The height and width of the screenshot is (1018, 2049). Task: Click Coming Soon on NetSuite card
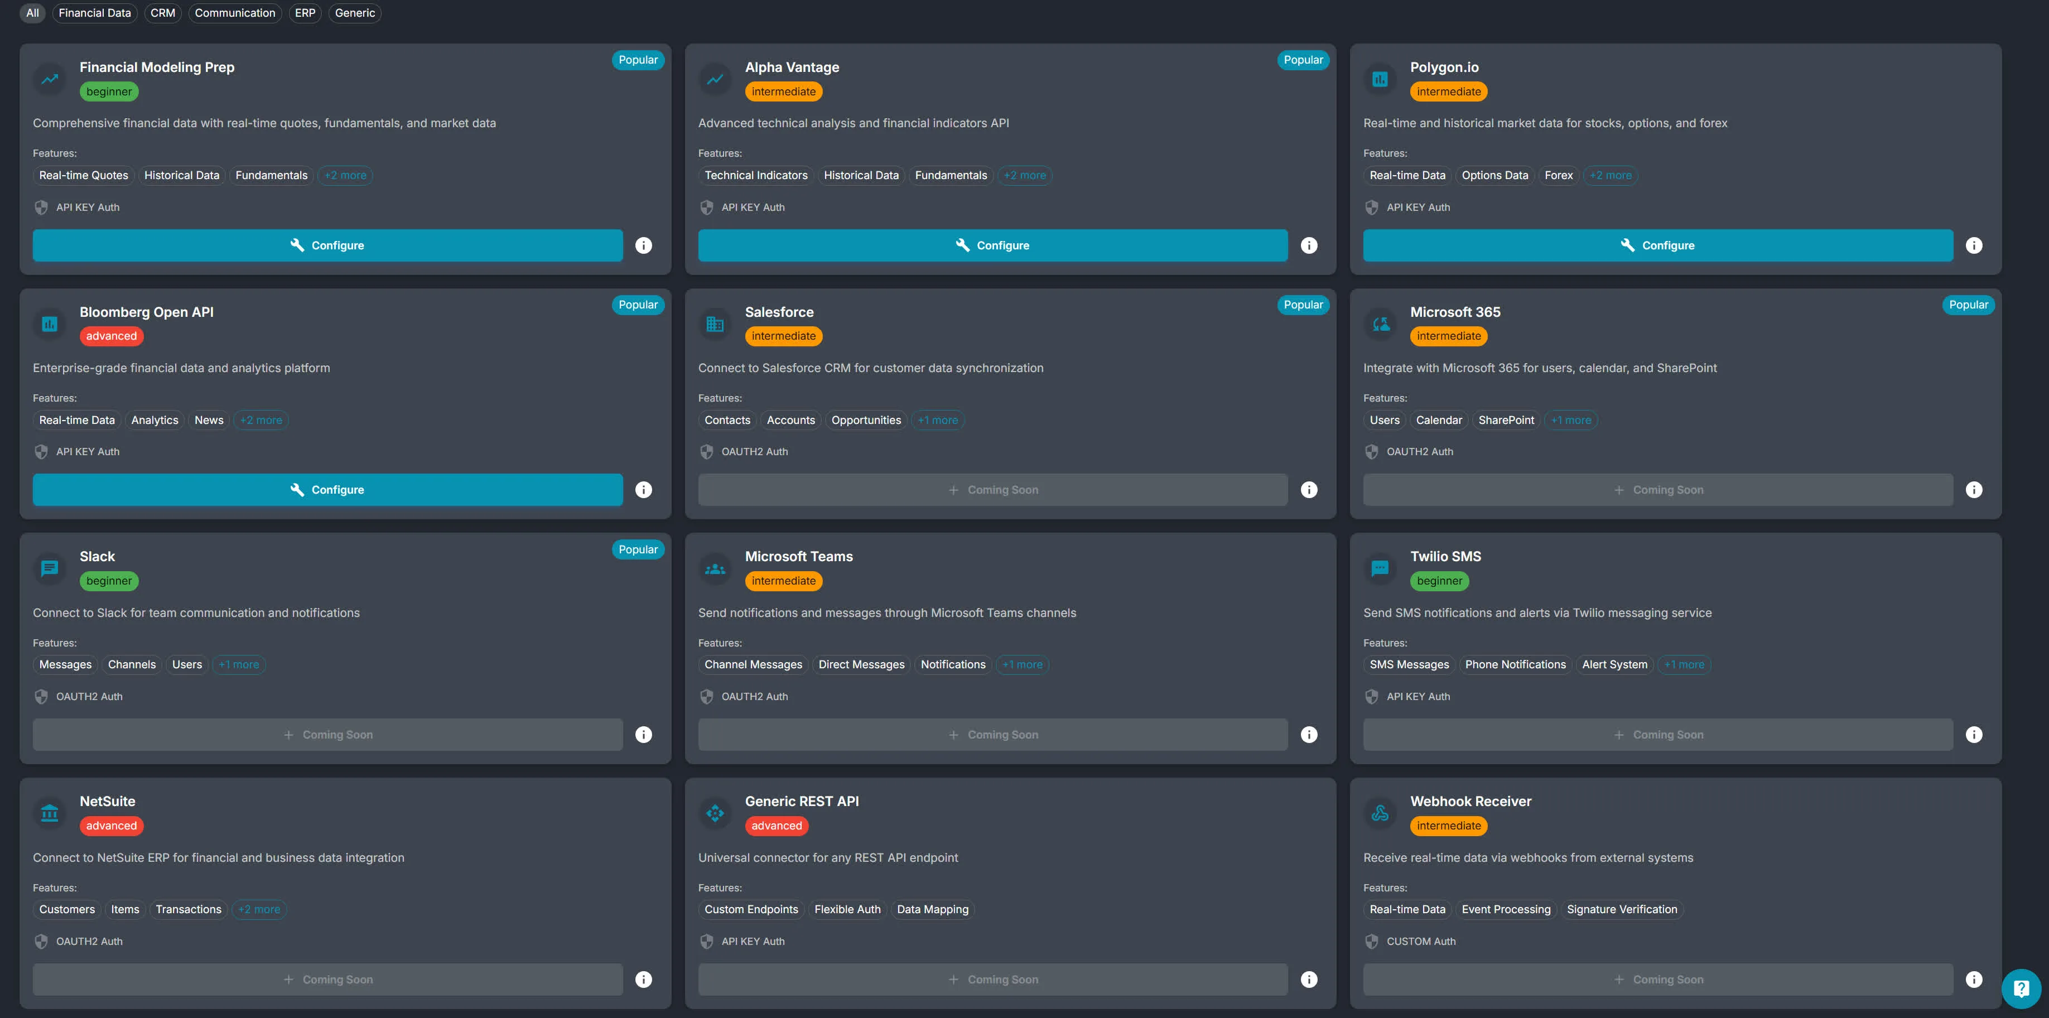[x=327, y=980]
